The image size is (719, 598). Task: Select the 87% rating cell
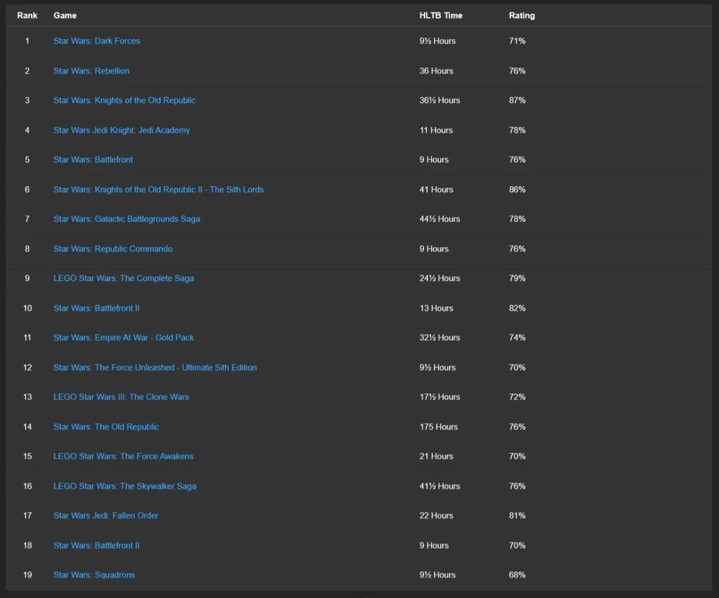point(517,100)
